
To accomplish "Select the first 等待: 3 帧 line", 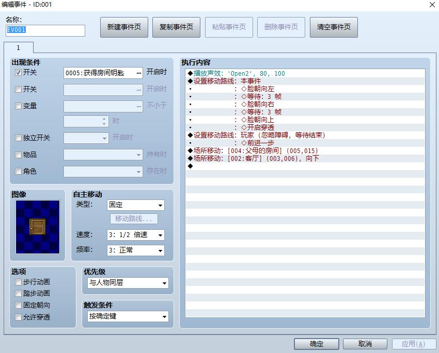I will [305, 97].
